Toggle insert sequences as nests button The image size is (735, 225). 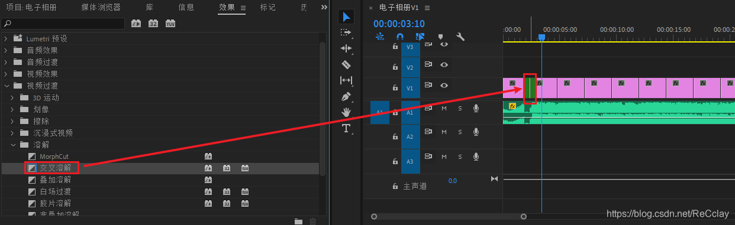point(380,36)
